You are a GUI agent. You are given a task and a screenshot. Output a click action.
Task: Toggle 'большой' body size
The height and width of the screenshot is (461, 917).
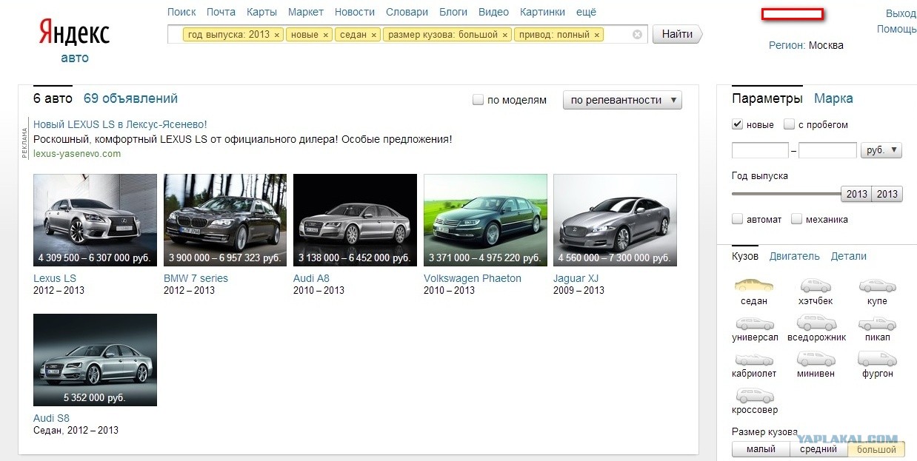[876, 449]
